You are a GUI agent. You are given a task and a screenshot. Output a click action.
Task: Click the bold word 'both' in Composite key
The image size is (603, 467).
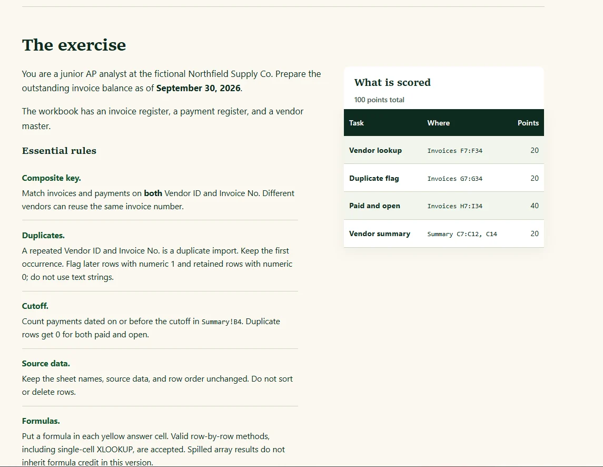coord(153,193)
